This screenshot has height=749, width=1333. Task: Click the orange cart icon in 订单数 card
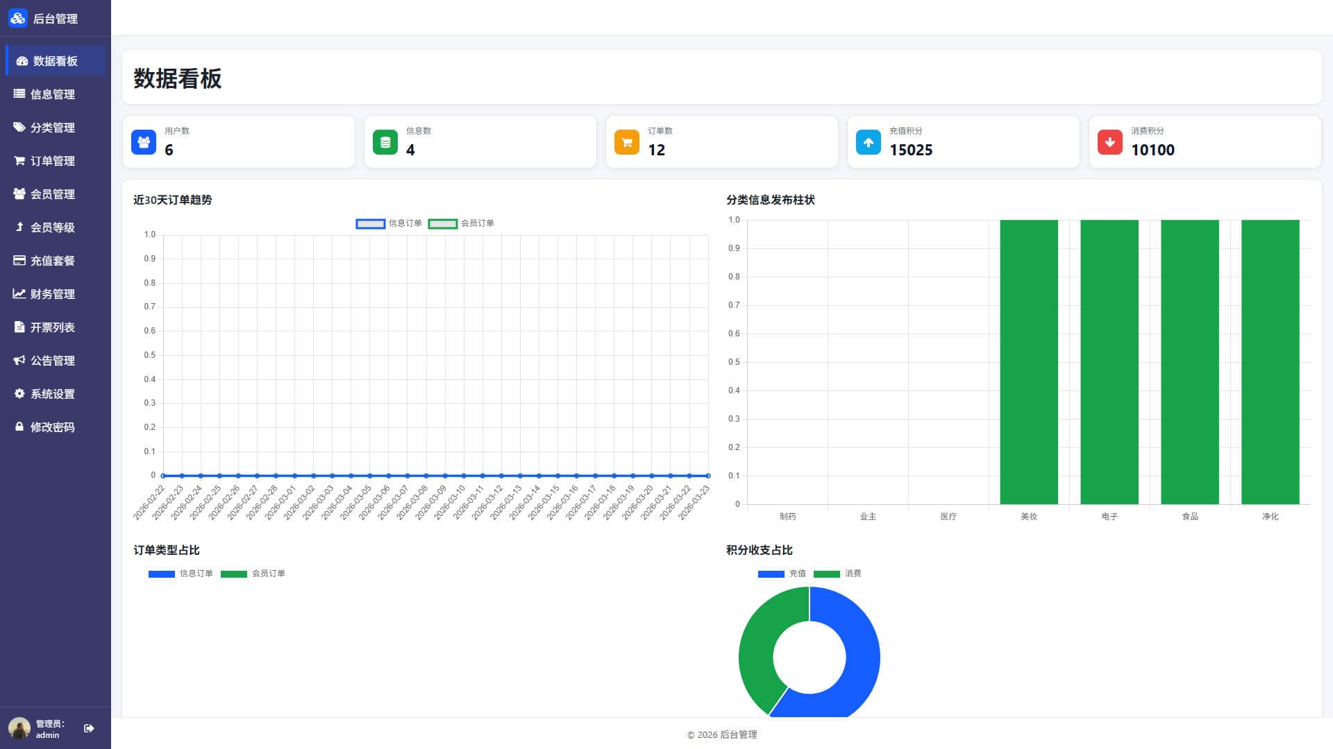pos(627,142)
